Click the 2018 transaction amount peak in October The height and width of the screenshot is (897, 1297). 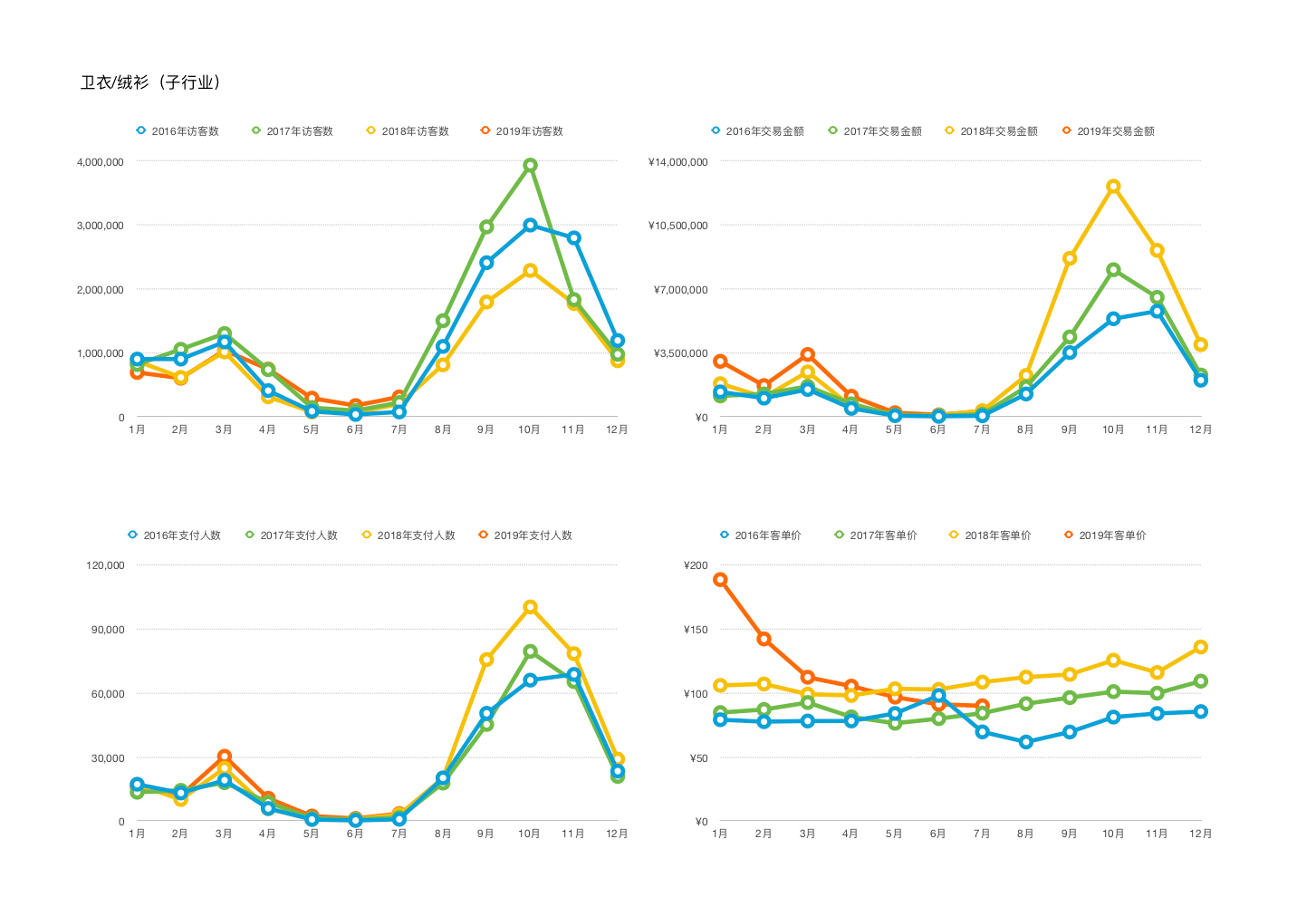click(x=1113, y=186)
